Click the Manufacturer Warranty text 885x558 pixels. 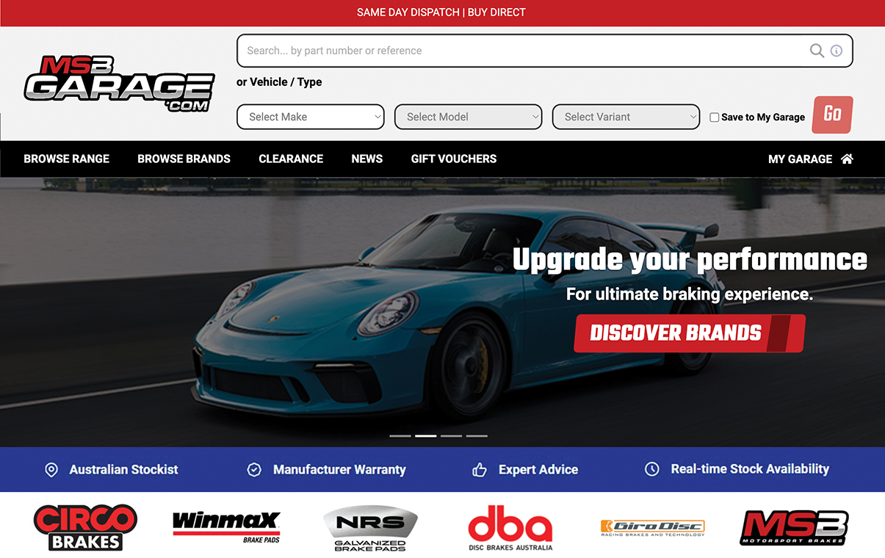click(x=339, y=470)
